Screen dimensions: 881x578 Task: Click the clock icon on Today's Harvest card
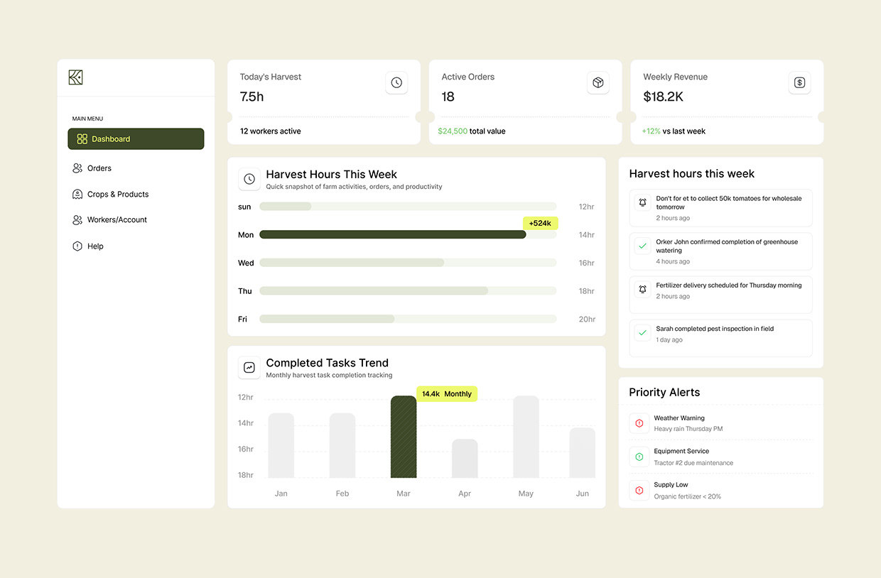click(x=396, y=82)
